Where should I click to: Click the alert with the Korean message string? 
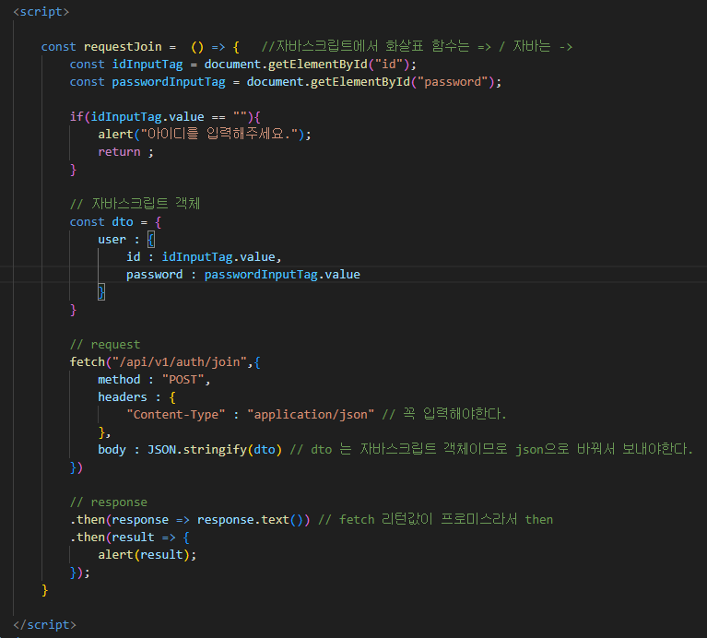[x=205, y=134]
